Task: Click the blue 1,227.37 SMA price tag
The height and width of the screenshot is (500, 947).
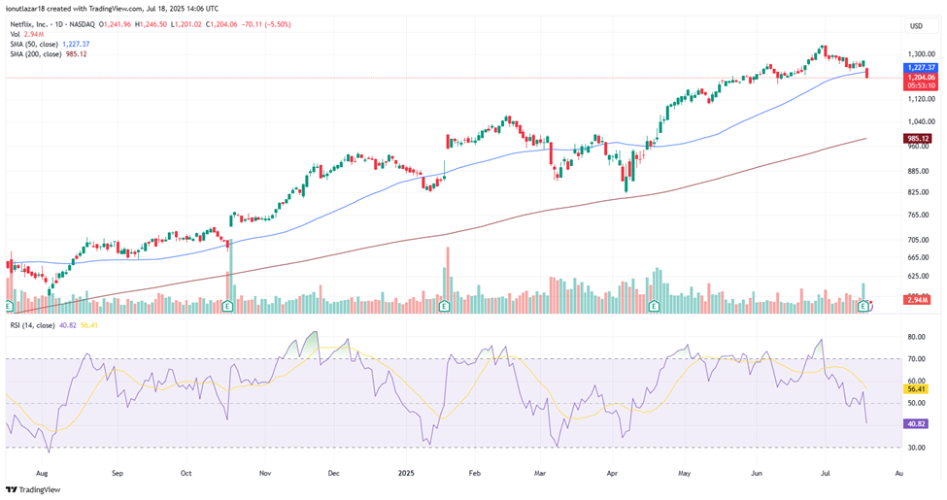Action: [918, 68]
